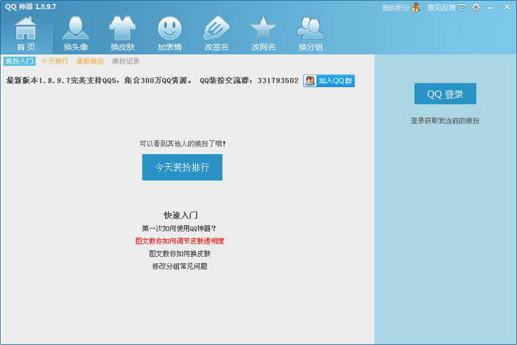Screen dimensions: 517x345
Task: Switch to the 装扮入门 tab
Action: click(19, 61)
